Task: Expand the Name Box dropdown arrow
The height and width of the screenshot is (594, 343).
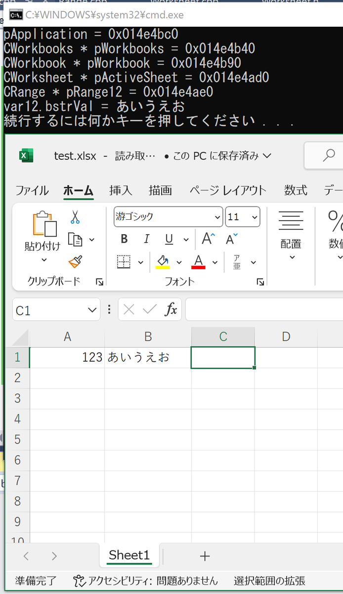Action: pos(92,310)
